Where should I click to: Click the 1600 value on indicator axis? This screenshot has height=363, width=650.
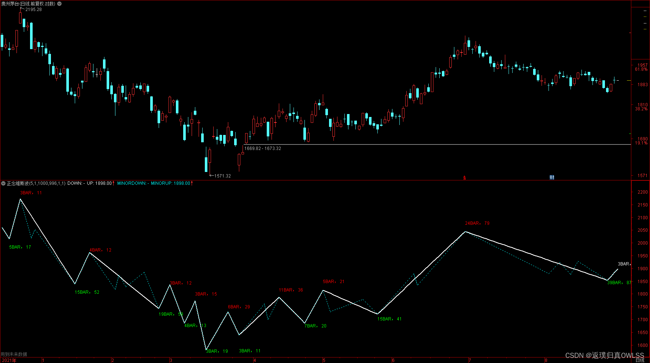click(643, 345)
